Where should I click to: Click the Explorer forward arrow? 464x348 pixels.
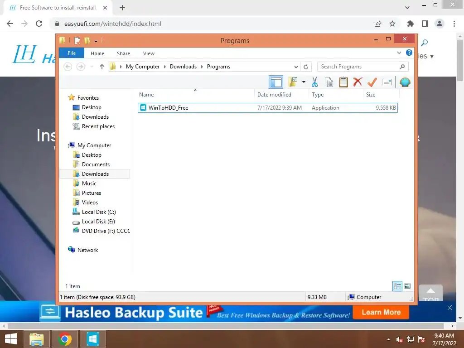point(81,67)
